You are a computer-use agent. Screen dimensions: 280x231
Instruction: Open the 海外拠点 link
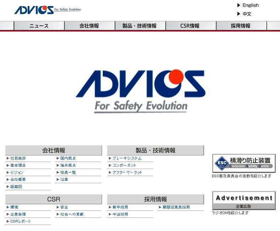(x=68, y=165)
